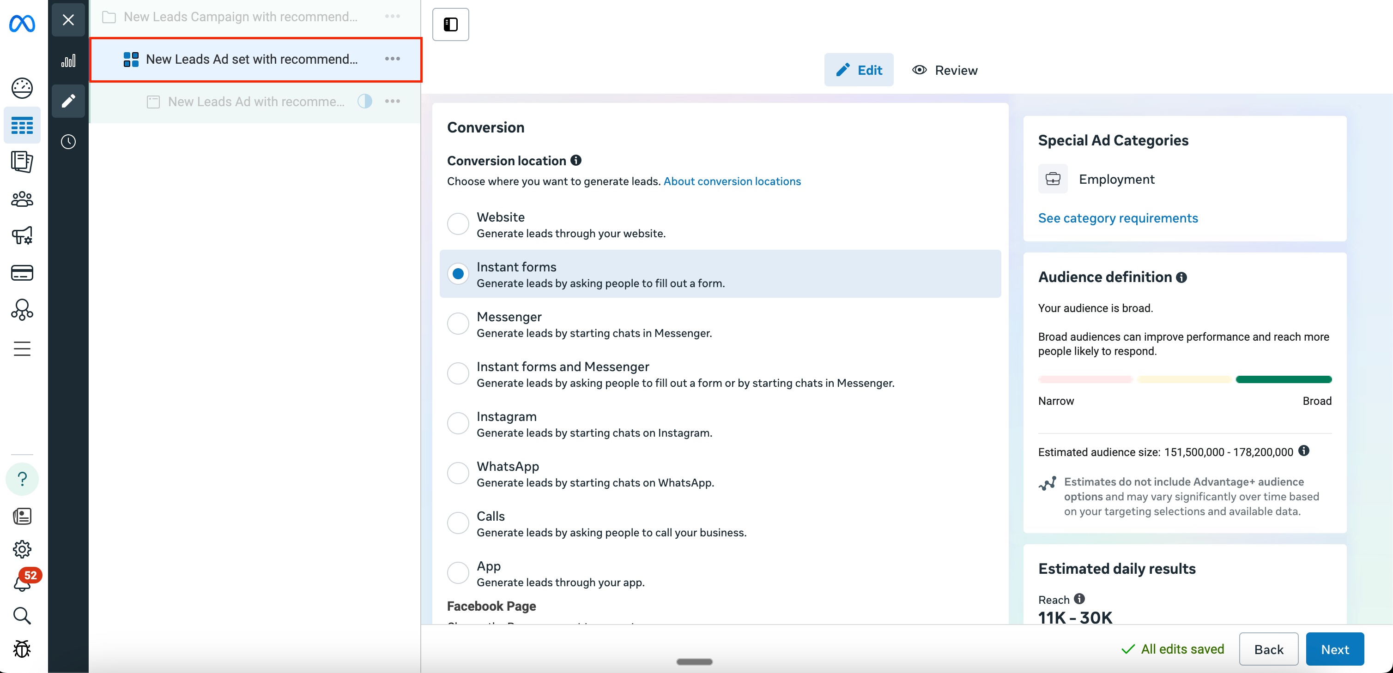Select the Website conversion location

click(458, 224)
